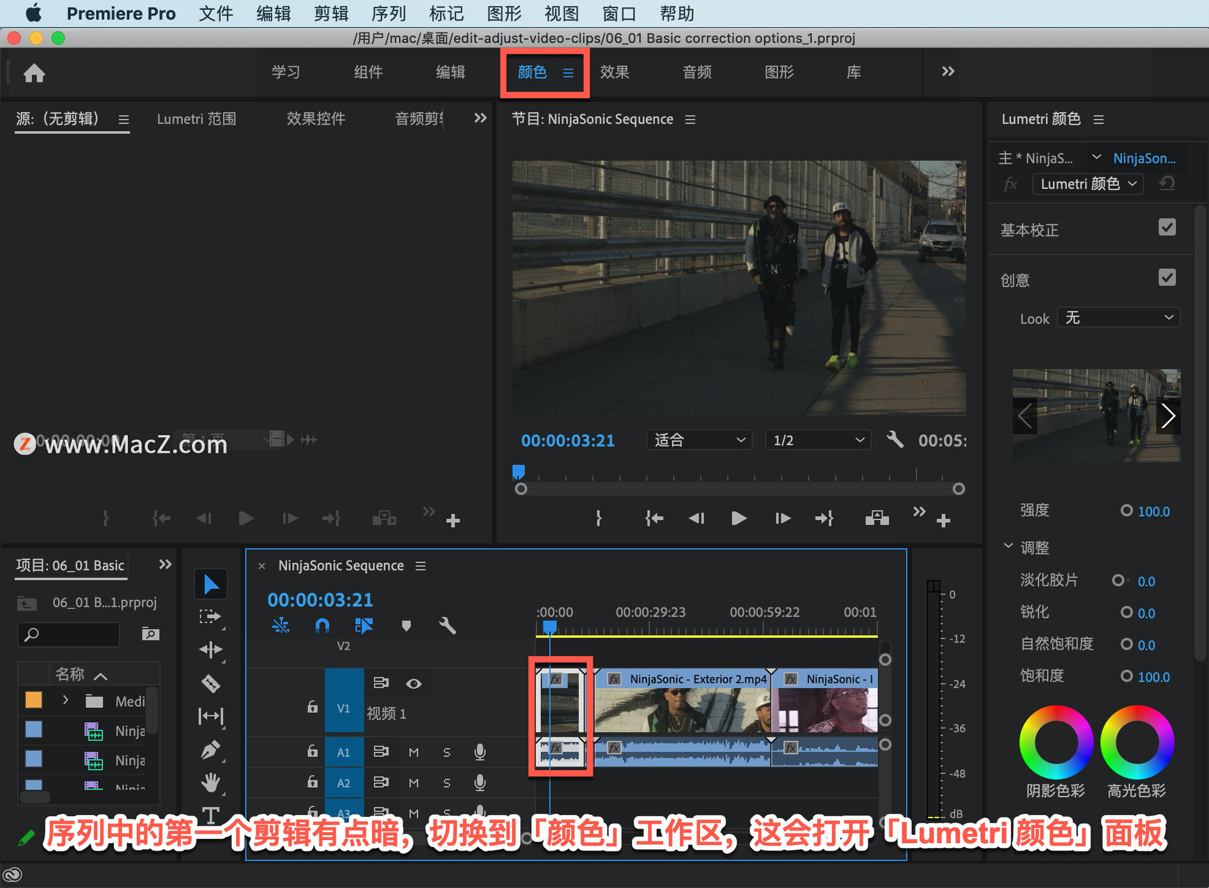Click the Home icon
This screenshot has height=888, width=1209.
[34, 73]
